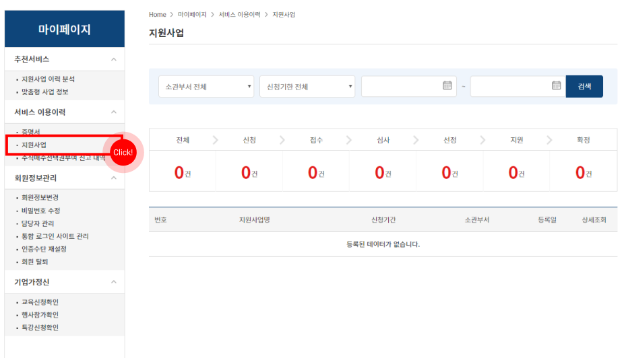
Task: Open the 소관부서 전체 dropdown
Action: [x=206, y=87]
